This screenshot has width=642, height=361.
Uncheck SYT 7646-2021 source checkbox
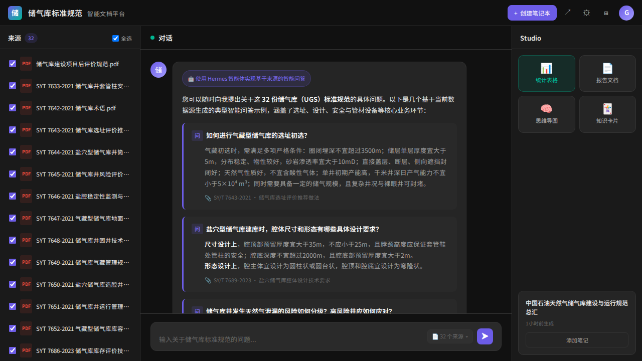click(x=13, y=196)
